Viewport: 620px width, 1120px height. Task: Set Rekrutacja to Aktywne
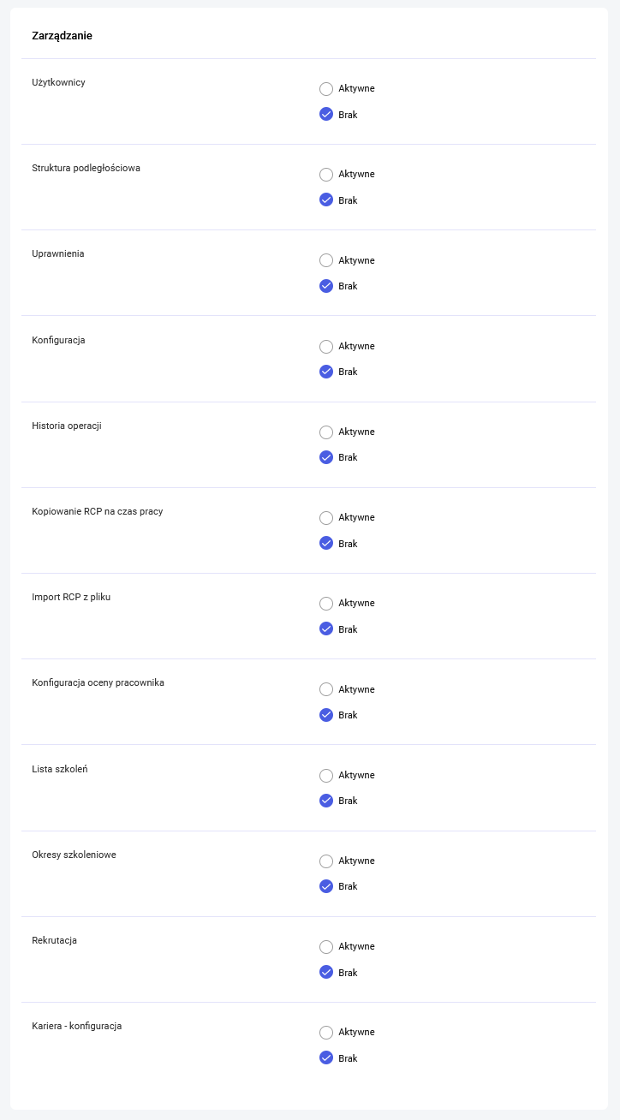pos(326,947)
